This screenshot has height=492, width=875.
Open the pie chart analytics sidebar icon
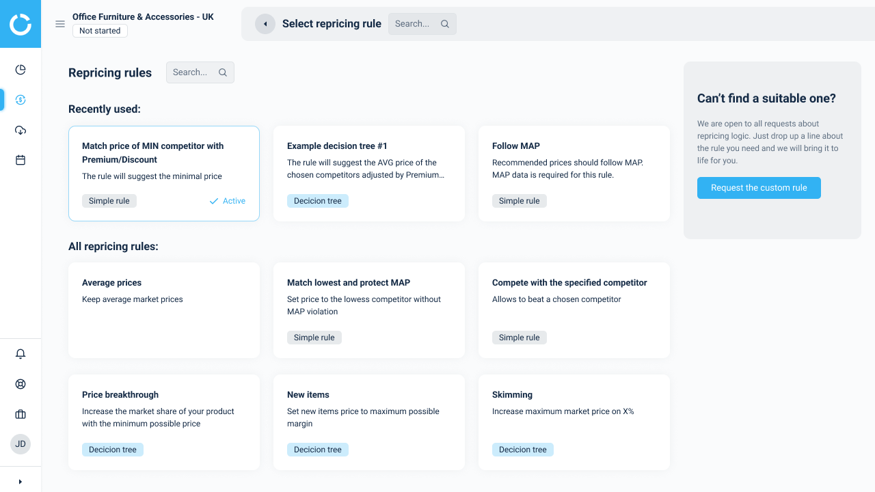[21, 70]
